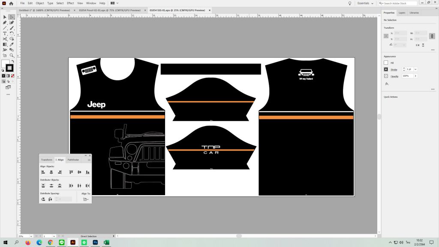439x247 pixels.
Task: Open the artboard navigation dropdown
Action: 54,236
